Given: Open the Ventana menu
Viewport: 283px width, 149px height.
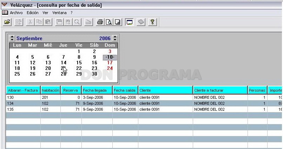Looking at the screenshot, I should click(59, 13).
